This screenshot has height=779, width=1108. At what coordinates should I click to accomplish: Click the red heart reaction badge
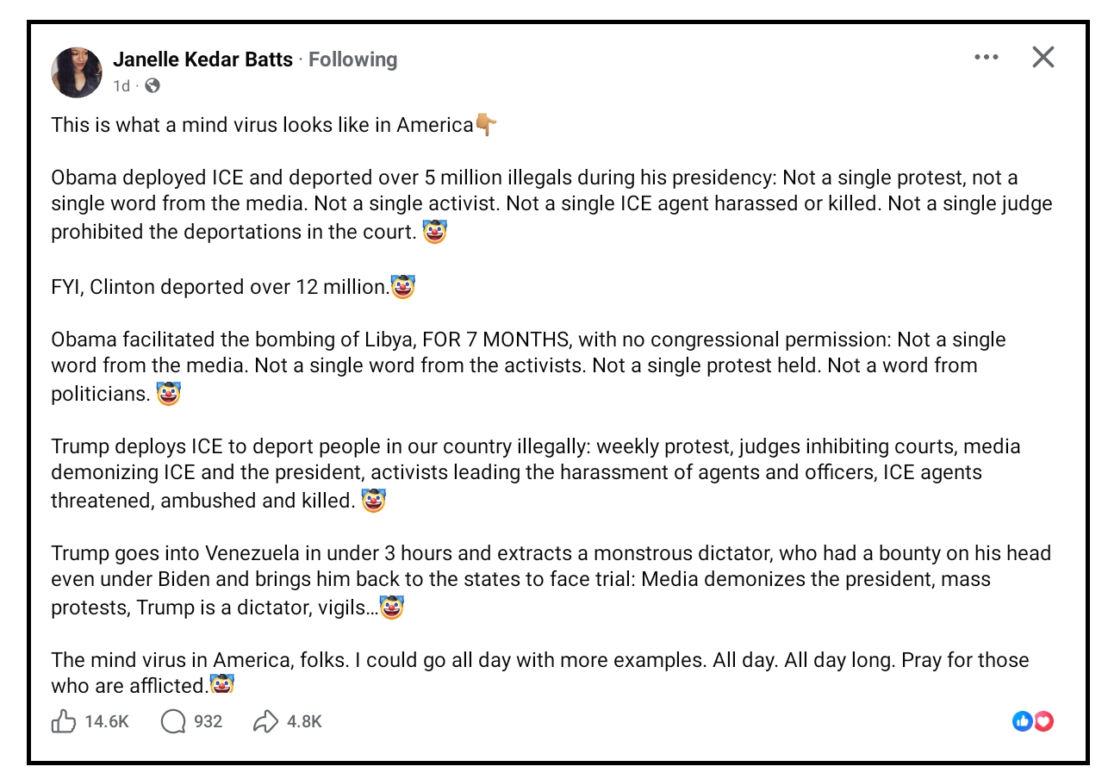tap(1043, 721)
